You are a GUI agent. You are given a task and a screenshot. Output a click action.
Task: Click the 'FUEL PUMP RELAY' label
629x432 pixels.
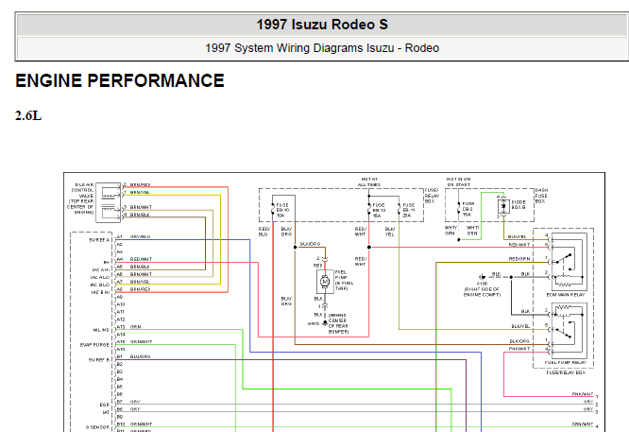pos(566,363)
